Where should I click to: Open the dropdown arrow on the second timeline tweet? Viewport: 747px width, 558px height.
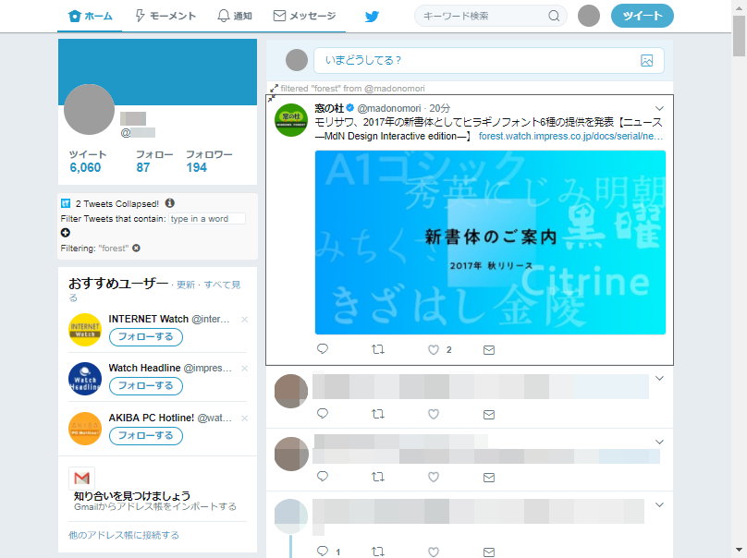[x=658, y=378]
